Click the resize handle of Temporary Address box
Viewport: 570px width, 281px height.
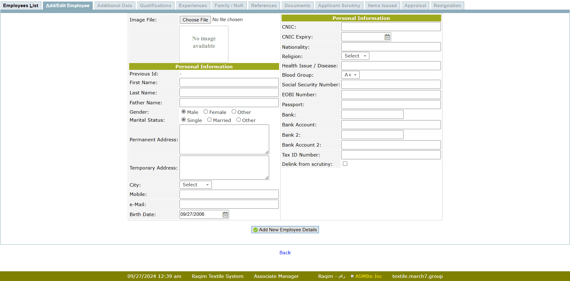267,178
